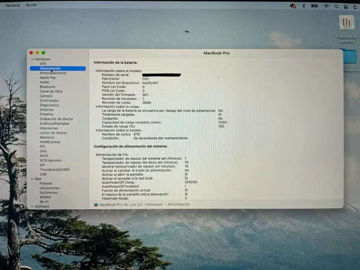
Task: Click the battery status icon
Action: pyautogui.click(x=314, y=6)
